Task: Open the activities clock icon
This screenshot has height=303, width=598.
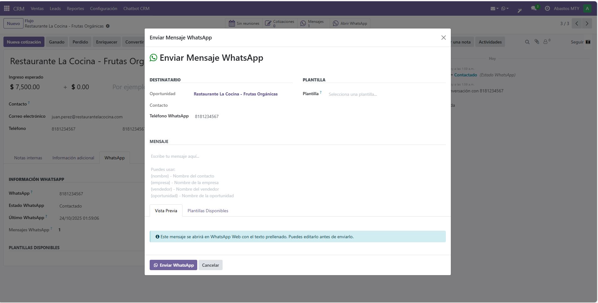Action: click(547, 8)
